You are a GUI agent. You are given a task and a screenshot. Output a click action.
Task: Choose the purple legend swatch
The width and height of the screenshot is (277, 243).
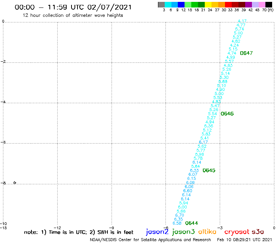249,4
